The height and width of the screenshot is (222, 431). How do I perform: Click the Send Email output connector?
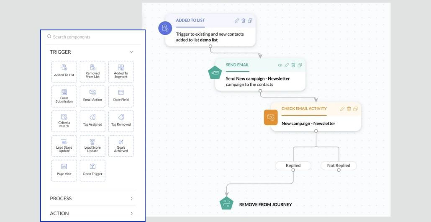pos(260,91)
